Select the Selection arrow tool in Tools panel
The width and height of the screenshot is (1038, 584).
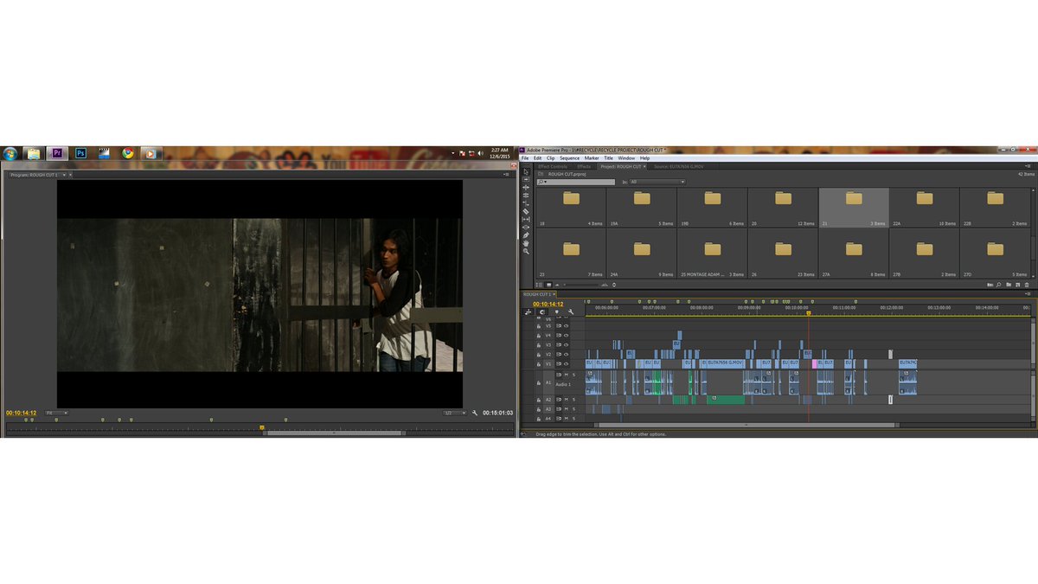526,172
